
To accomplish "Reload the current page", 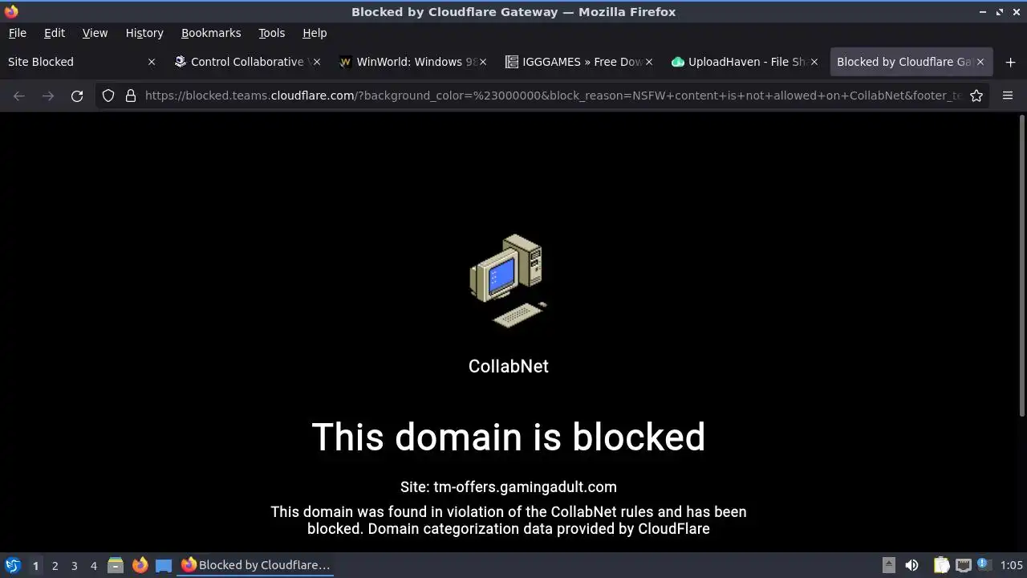I will [x=77, y=96].
